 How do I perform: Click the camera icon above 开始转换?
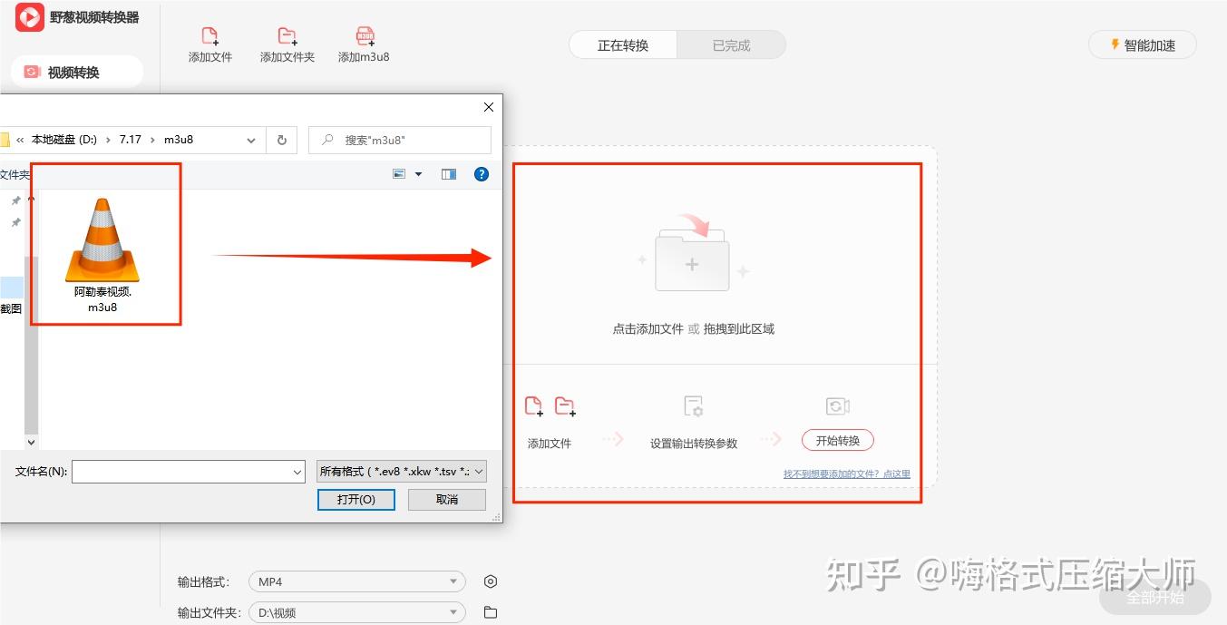click(836, 405)
